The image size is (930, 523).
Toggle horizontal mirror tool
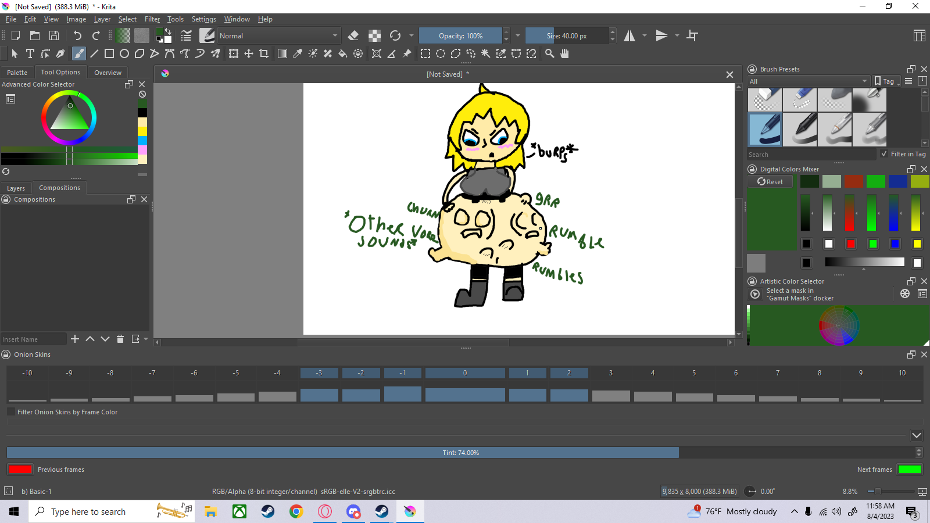[629, 35]
